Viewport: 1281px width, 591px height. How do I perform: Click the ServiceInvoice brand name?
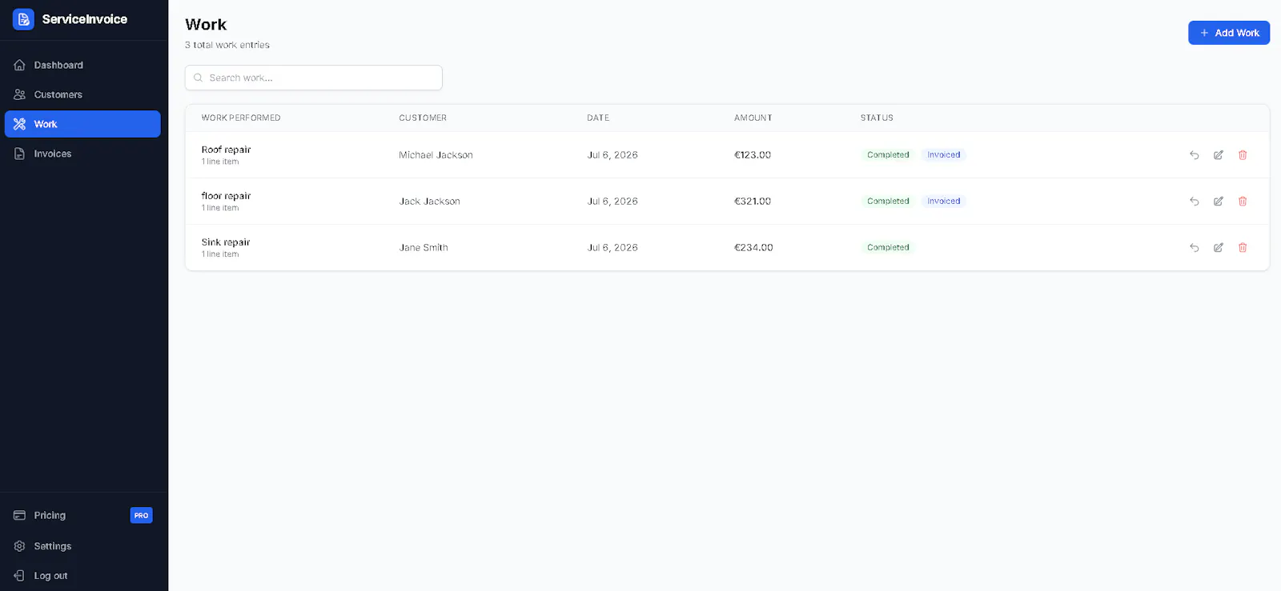[85, 19]
